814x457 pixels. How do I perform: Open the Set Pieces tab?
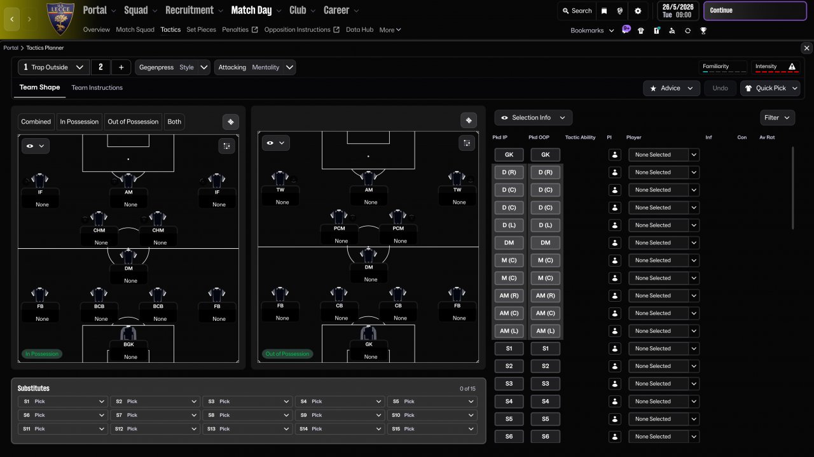point(201,30)
